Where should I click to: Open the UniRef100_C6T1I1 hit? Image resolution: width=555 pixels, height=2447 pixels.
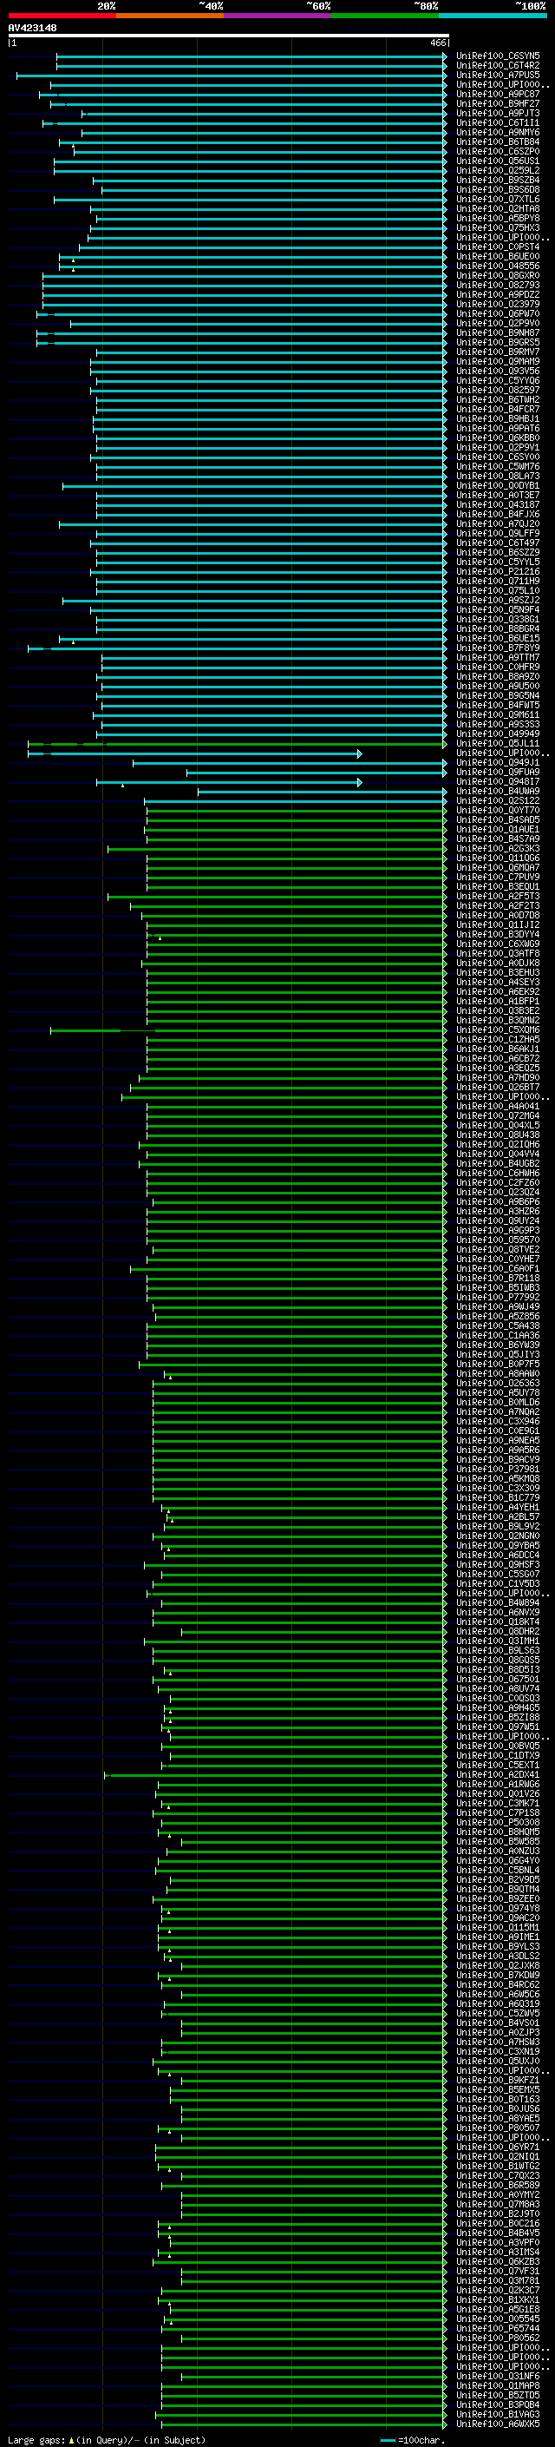point(498,122)
